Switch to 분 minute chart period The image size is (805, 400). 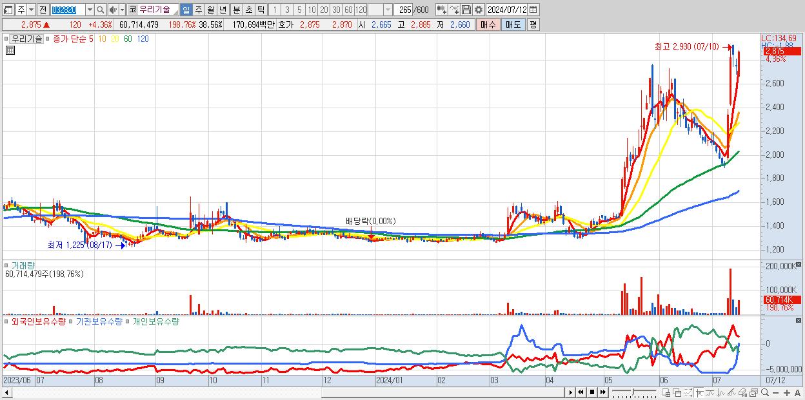click(236, 10)
